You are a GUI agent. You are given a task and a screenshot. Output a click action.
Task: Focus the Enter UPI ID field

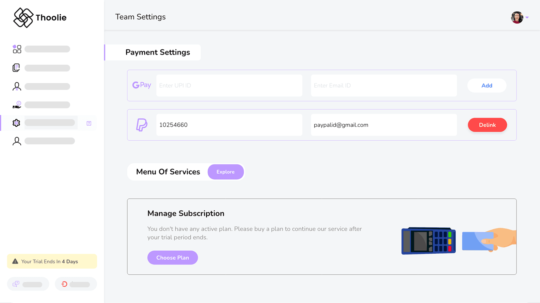pos(229,85)
